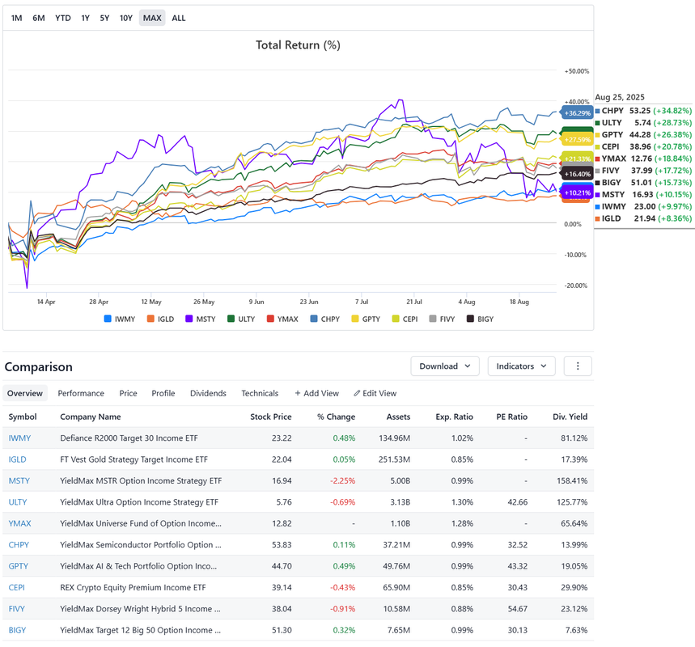This screenshot has width=695, height=647.
Task: Toggle YMAX series in chart legend
Action: pos(282,319)
